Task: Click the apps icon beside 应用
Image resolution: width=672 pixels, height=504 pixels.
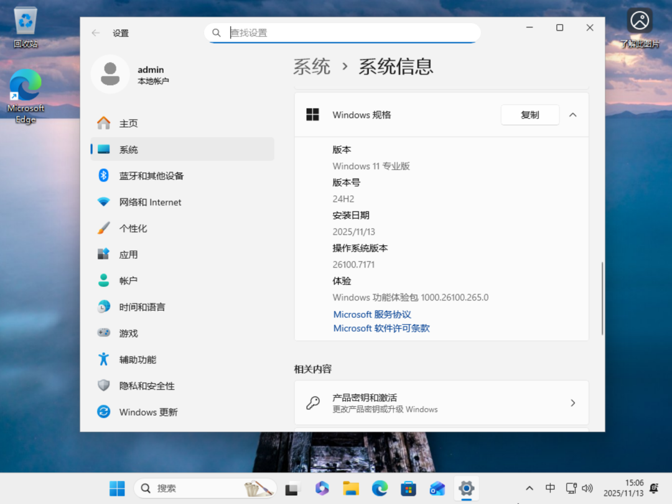Action: 104,254
